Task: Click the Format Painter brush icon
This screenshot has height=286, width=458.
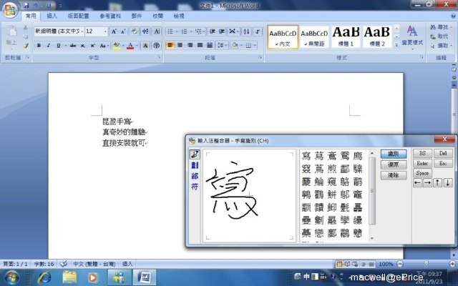Action: pyautogui.click(x=26, y=46)
